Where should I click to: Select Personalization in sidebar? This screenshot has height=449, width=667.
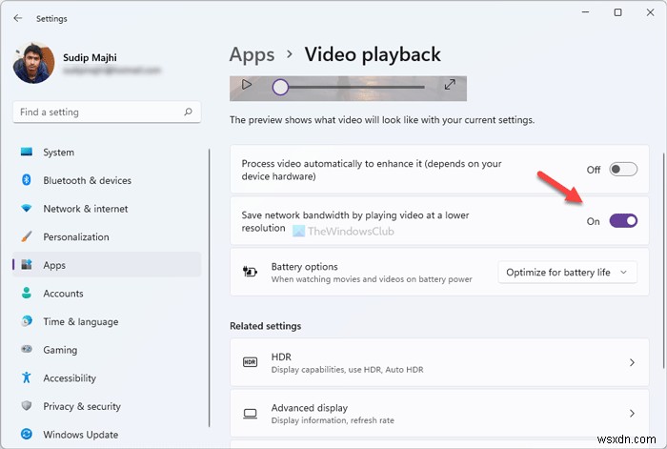point(107,236)
